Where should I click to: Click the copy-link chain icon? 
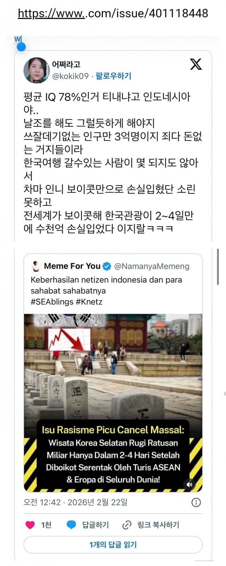coord(126,525)
